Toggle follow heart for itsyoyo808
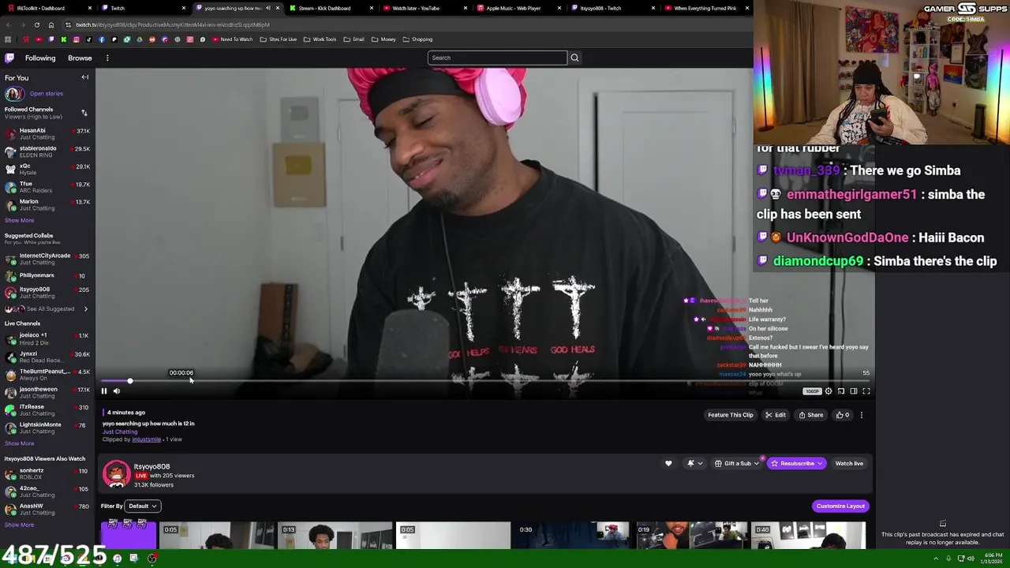 click(x=668, y=463)
